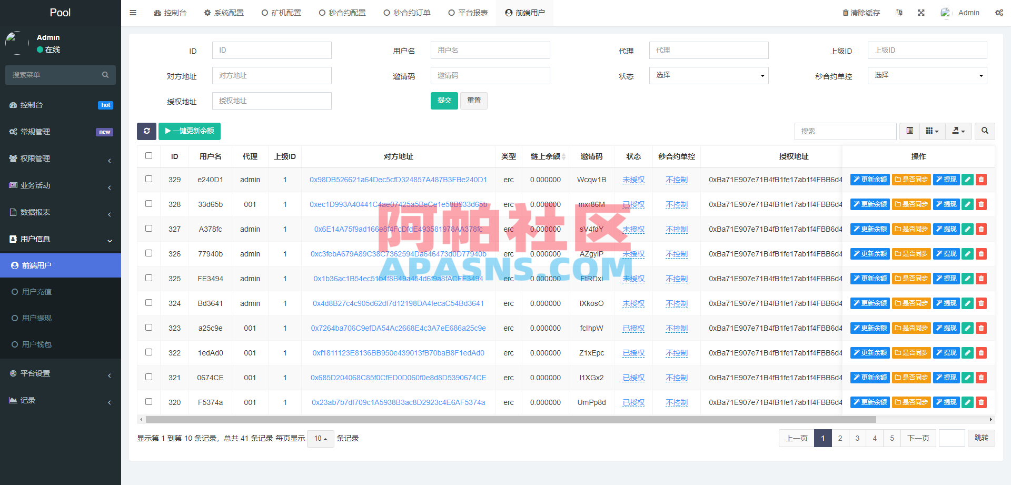Click the magnifier search icon beside the search box

coord(985,131)
